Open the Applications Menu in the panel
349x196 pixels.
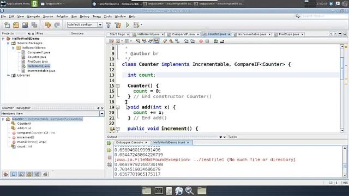tap(15, 4)
